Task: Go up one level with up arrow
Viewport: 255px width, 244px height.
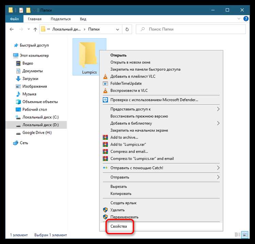Action: pyautogui.click(x=35, y=29)
